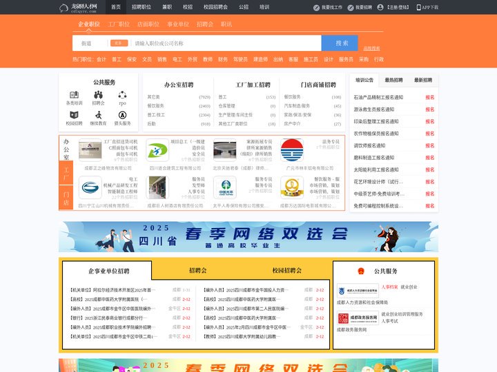Open 太阳能利用工报名通知 notice

376,169
